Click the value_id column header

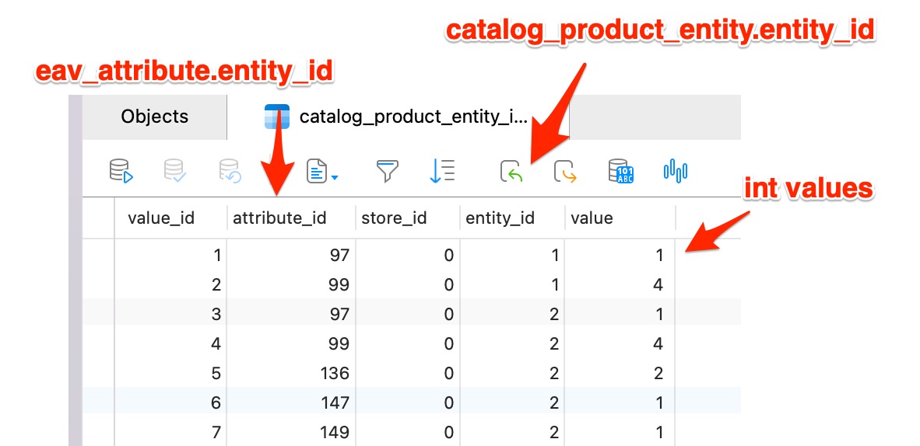coord(161,218)
